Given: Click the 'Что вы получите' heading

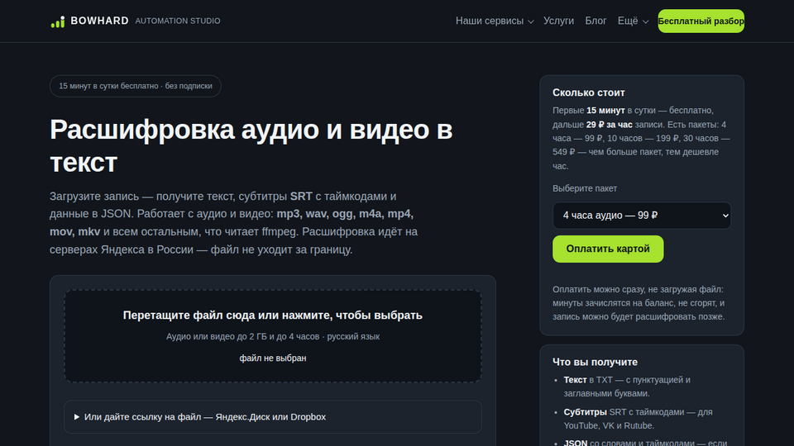Looking at the screenshot, I should click(x=595, y=362).
